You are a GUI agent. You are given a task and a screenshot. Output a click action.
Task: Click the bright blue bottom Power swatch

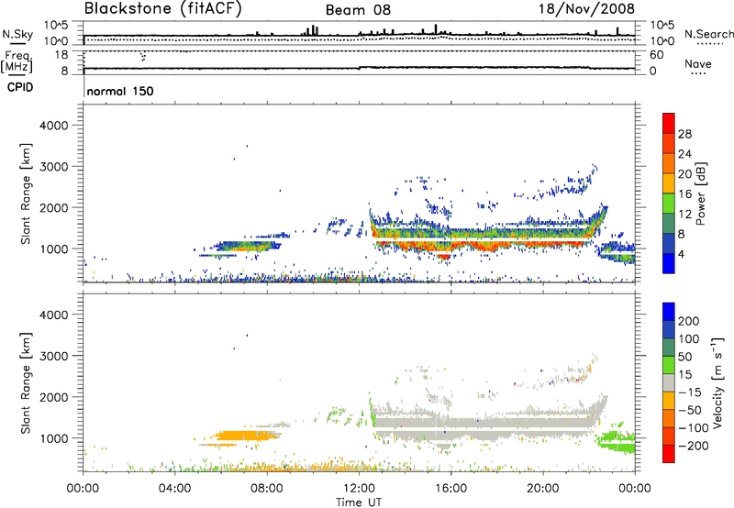pyautogui.click(x=669, y=263)
